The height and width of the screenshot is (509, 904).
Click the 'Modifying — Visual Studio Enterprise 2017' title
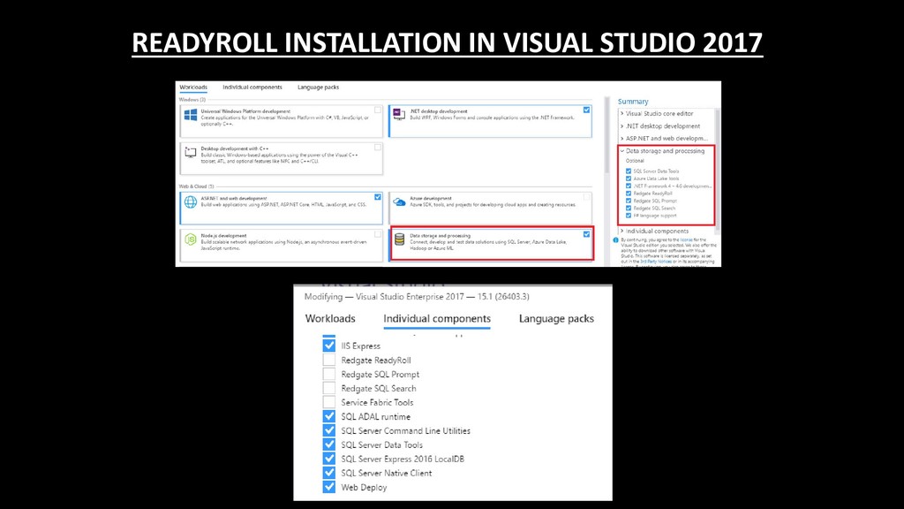417,297
